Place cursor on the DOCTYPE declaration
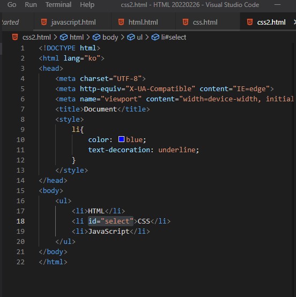Viewport: 296px width, 297px height. pos(69,48)
